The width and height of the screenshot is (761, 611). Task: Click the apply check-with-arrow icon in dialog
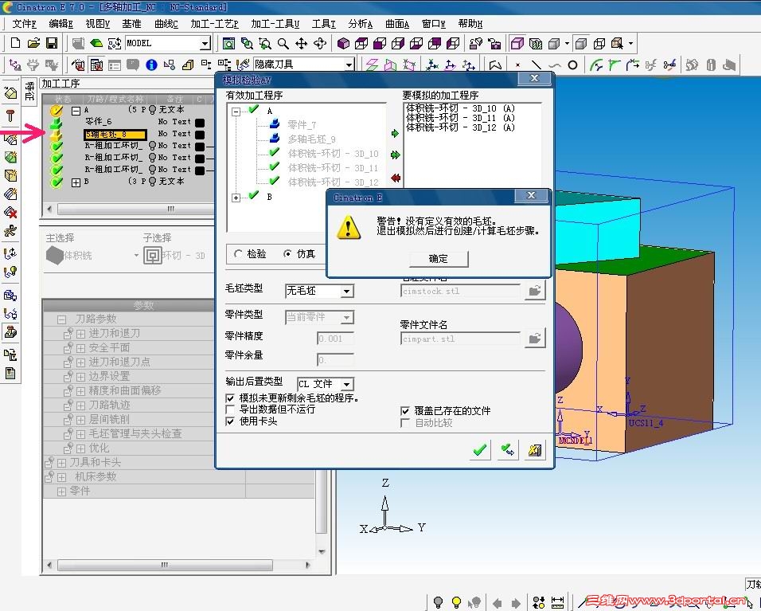[x=508, y=450]
